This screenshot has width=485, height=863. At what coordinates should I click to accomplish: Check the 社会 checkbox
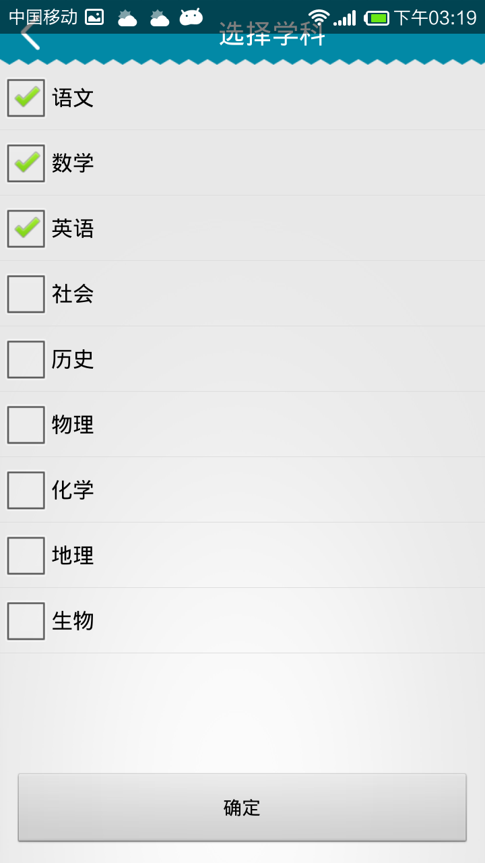(x=26, y=294)
